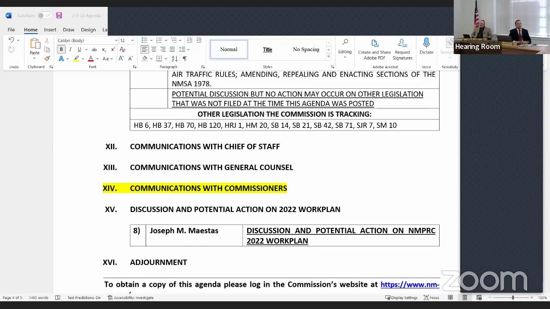
Task: Click the Multilevel List icon
Action: coord(173,40)
